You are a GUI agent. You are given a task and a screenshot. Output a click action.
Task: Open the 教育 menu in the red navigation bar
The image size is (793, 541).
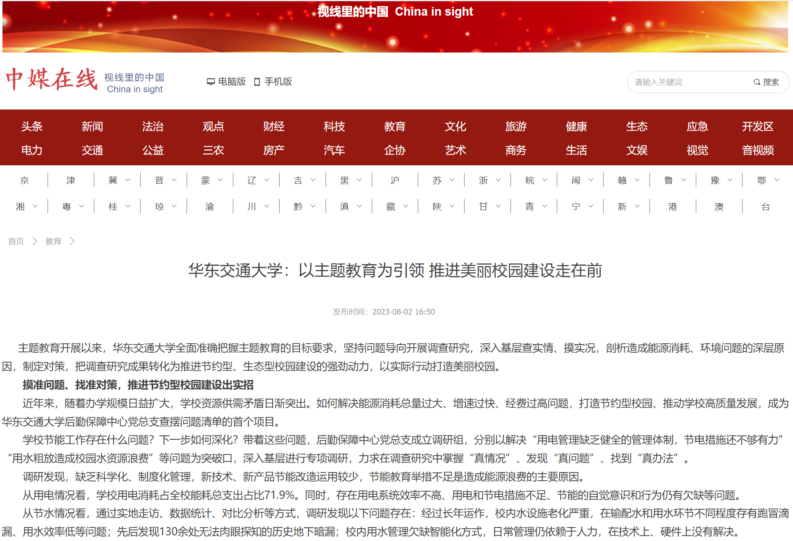394,126
